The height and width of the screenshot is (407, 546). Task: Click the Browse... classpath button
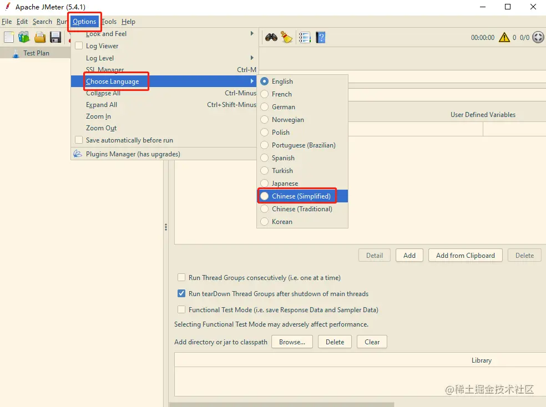click(292, 342)
